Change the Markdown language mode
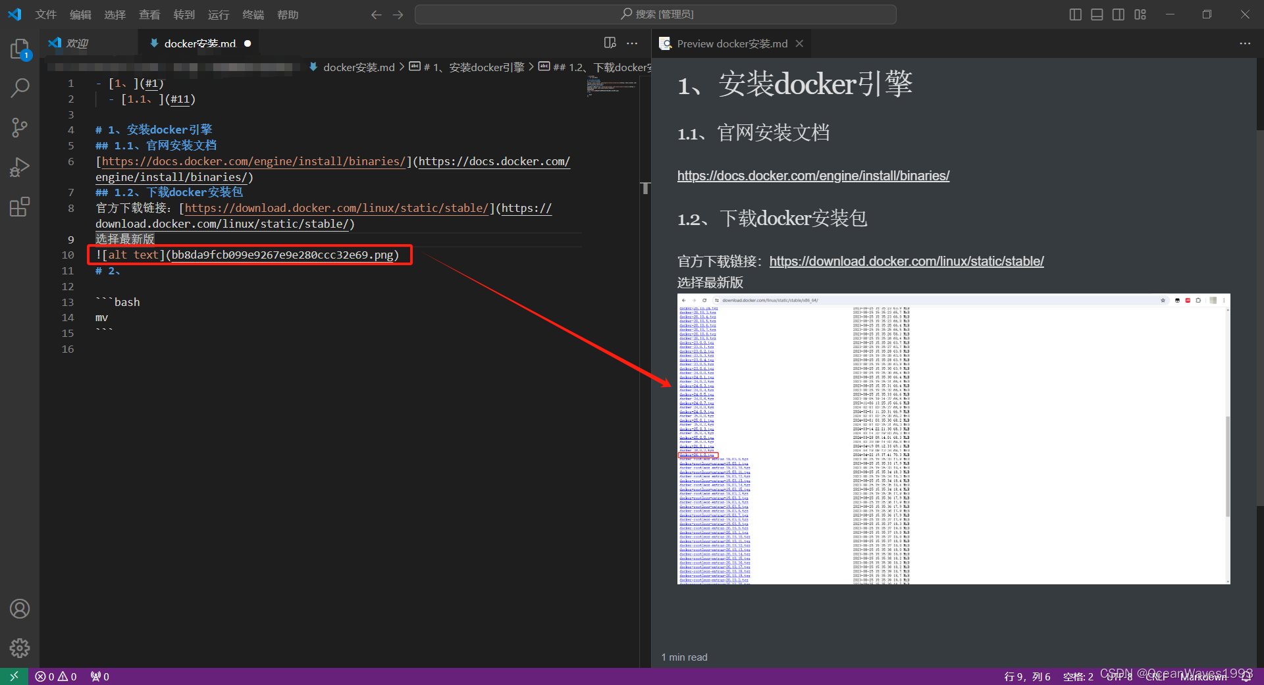Screen dimensions: 1264x685 pos(1203,676)
